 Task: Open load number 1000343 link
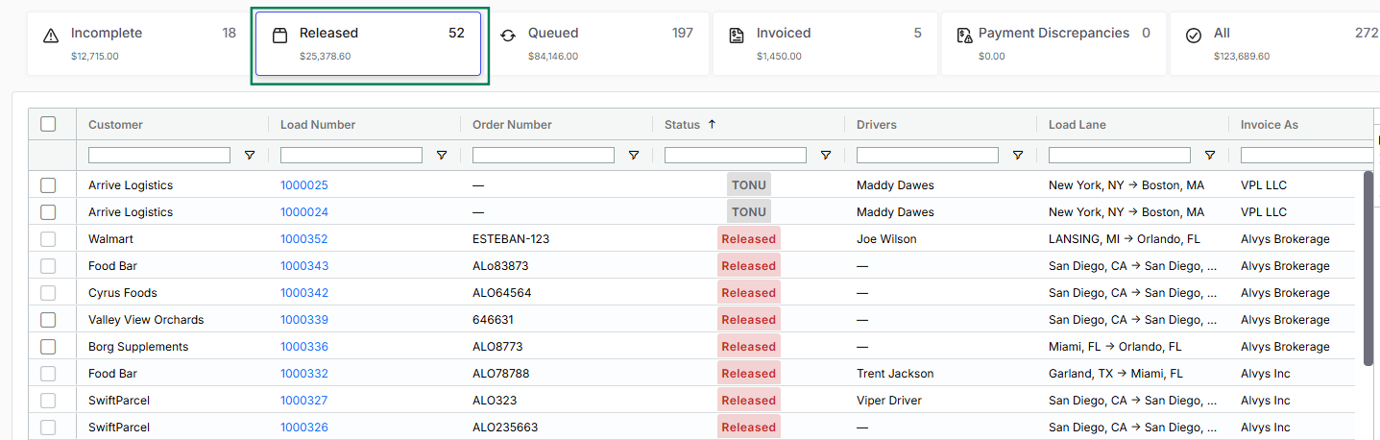[304, 266]
